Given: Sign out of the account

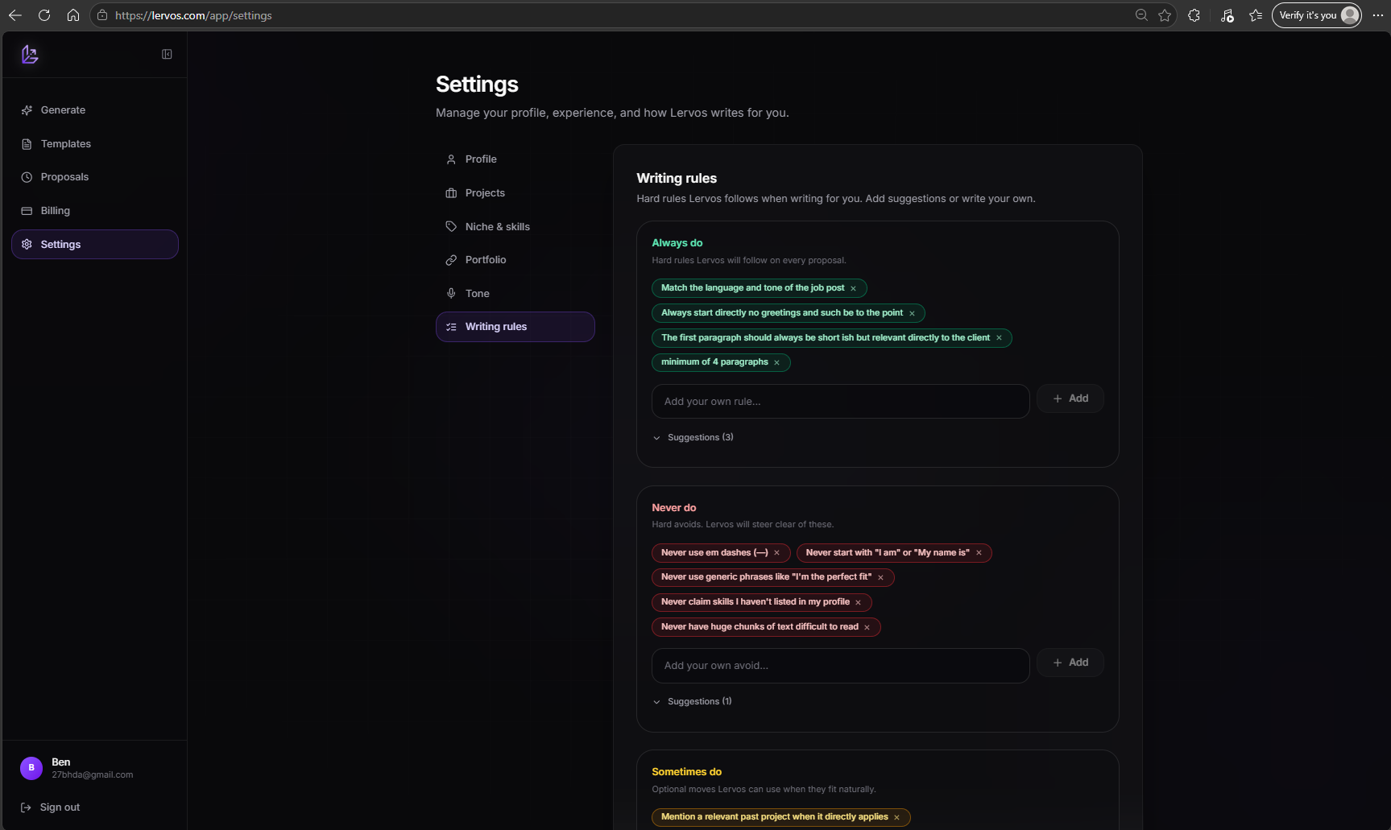Looking at the screenshot, I should 51,807.
